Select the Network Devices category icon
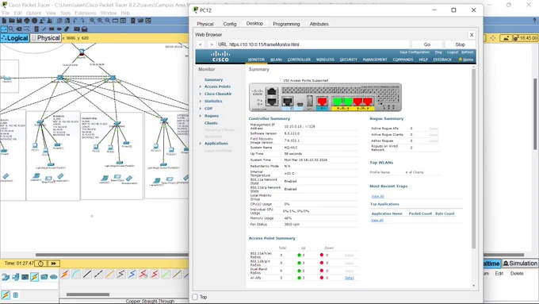Viewport: 539px width, 304px height. click(6, 277)
